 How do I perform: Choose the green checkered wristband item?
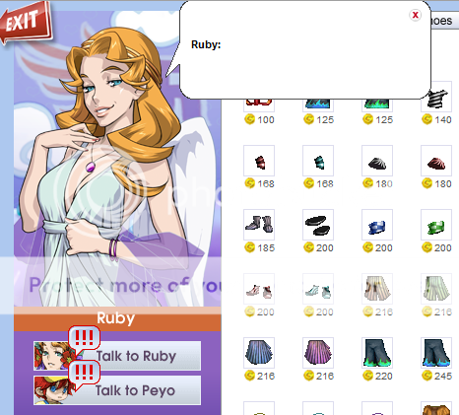(436, 225)
